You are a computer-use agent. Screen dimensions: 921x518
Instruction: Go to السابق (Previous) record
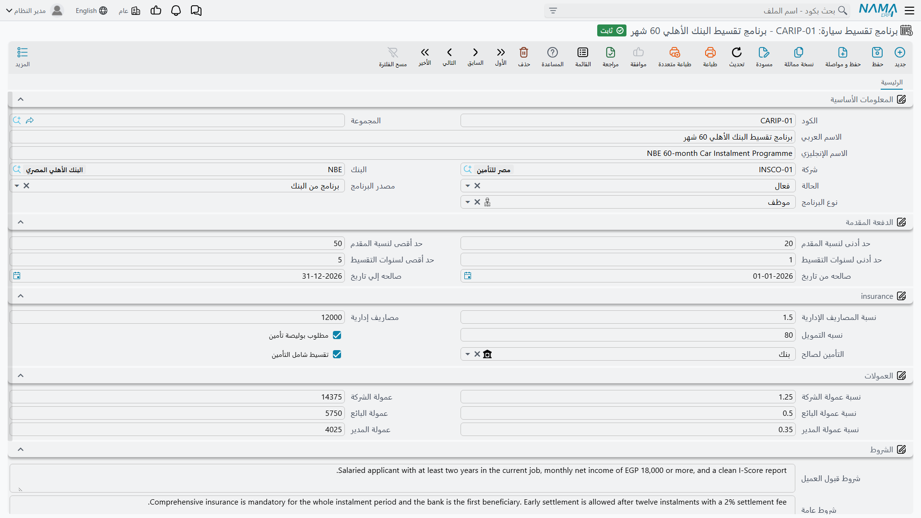475,52
